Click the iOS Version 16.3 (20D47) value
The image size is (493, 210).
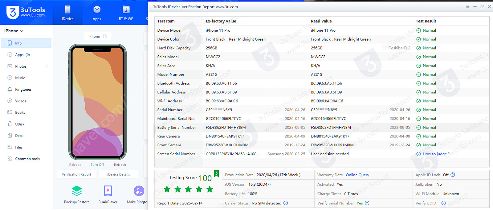[x=259, y=184]
